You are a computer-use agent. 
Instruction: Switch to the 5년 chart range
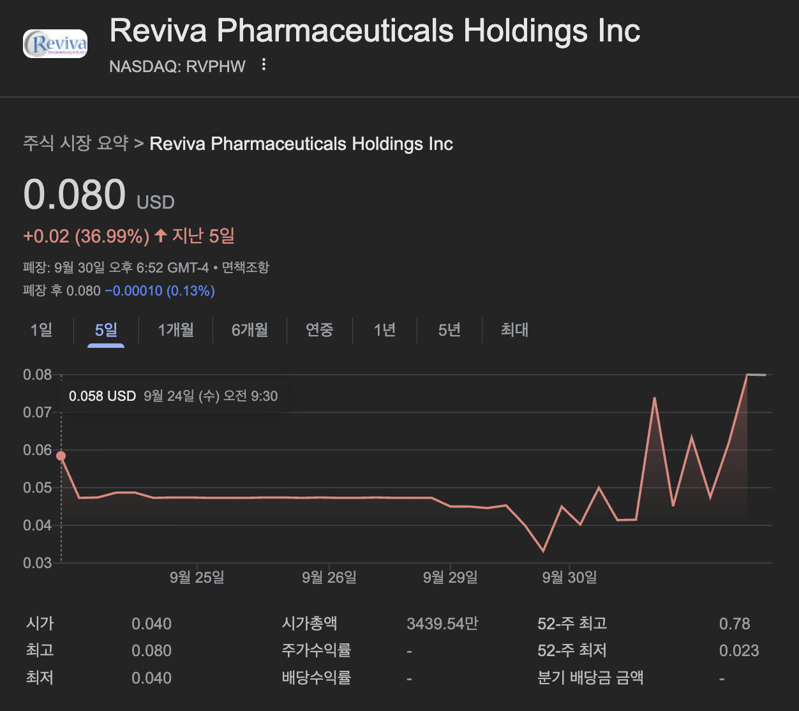[449, 330]
